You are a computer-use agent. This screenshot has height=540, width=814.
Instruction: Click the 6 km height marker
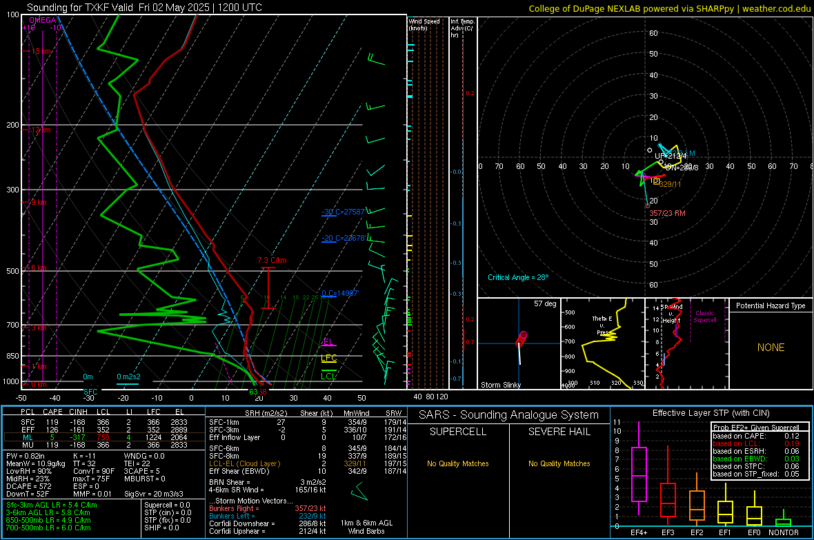tap(39, 268)
